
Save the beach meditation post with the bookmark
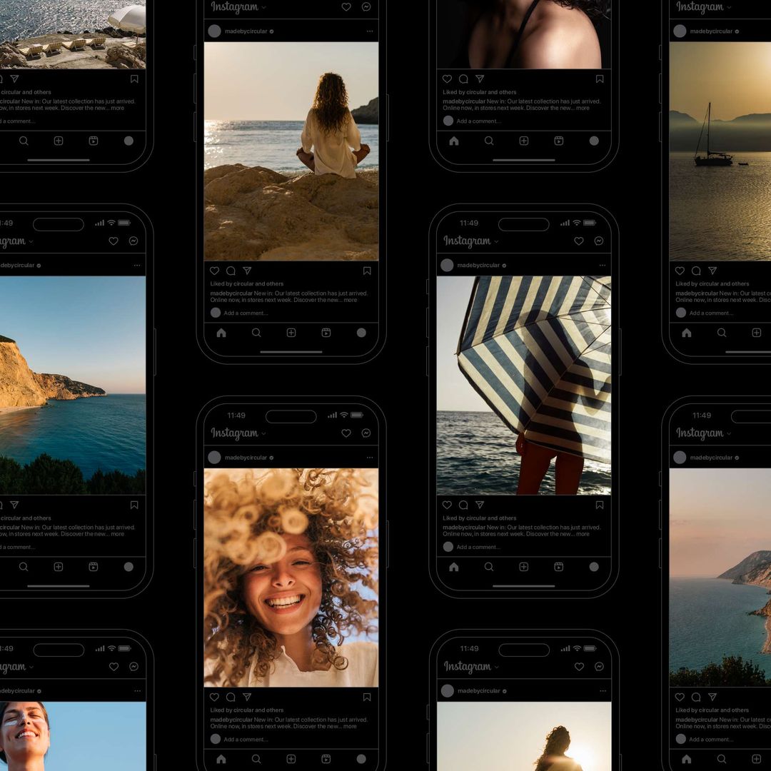[x=366, y=271]
